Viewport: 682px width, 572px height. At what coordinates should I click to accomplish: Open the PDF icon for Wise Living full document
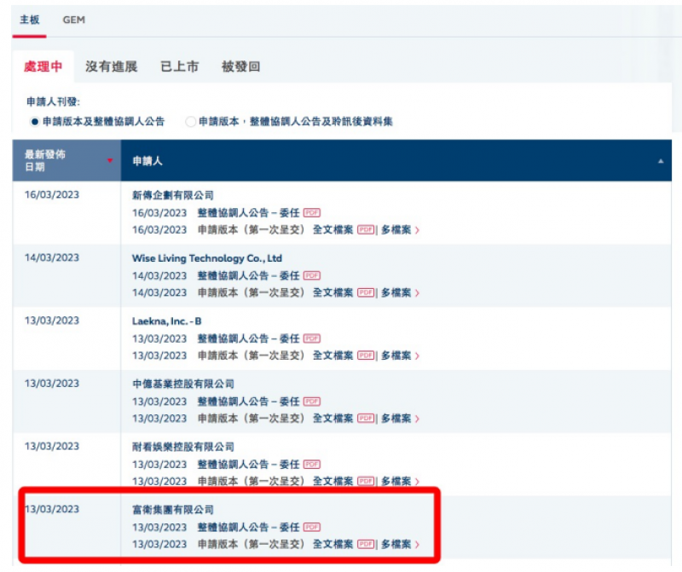pos(367,293)
